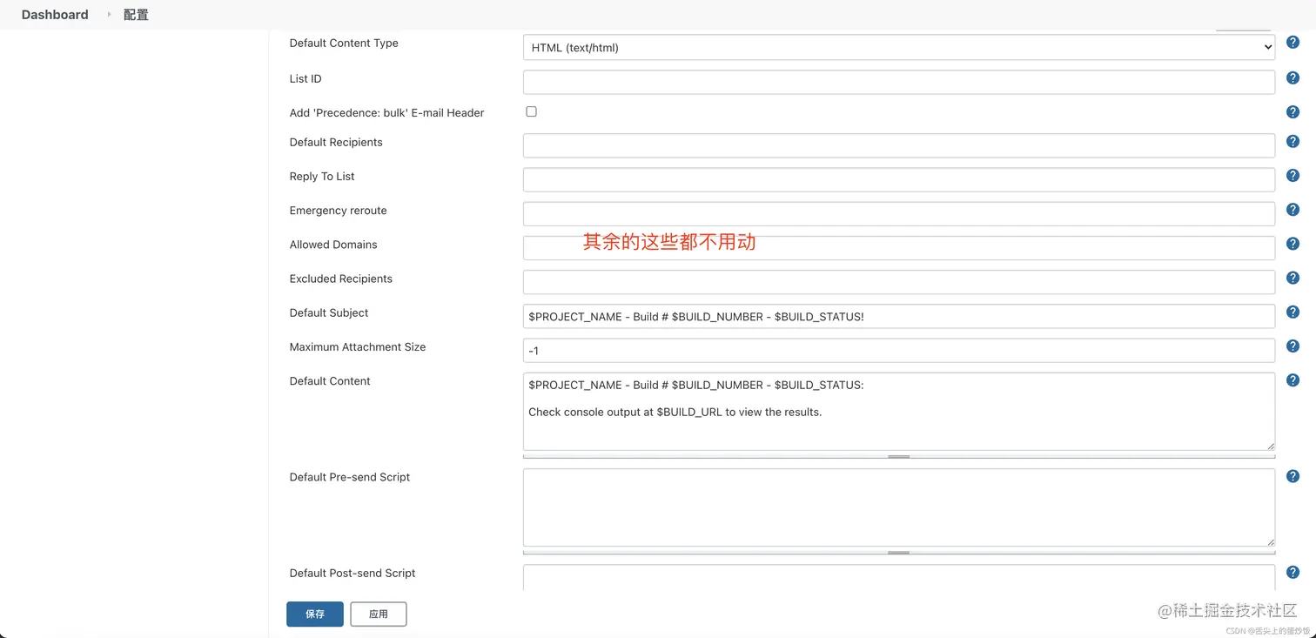Click the Default Pre-send Script label

[x=350, y=477]
